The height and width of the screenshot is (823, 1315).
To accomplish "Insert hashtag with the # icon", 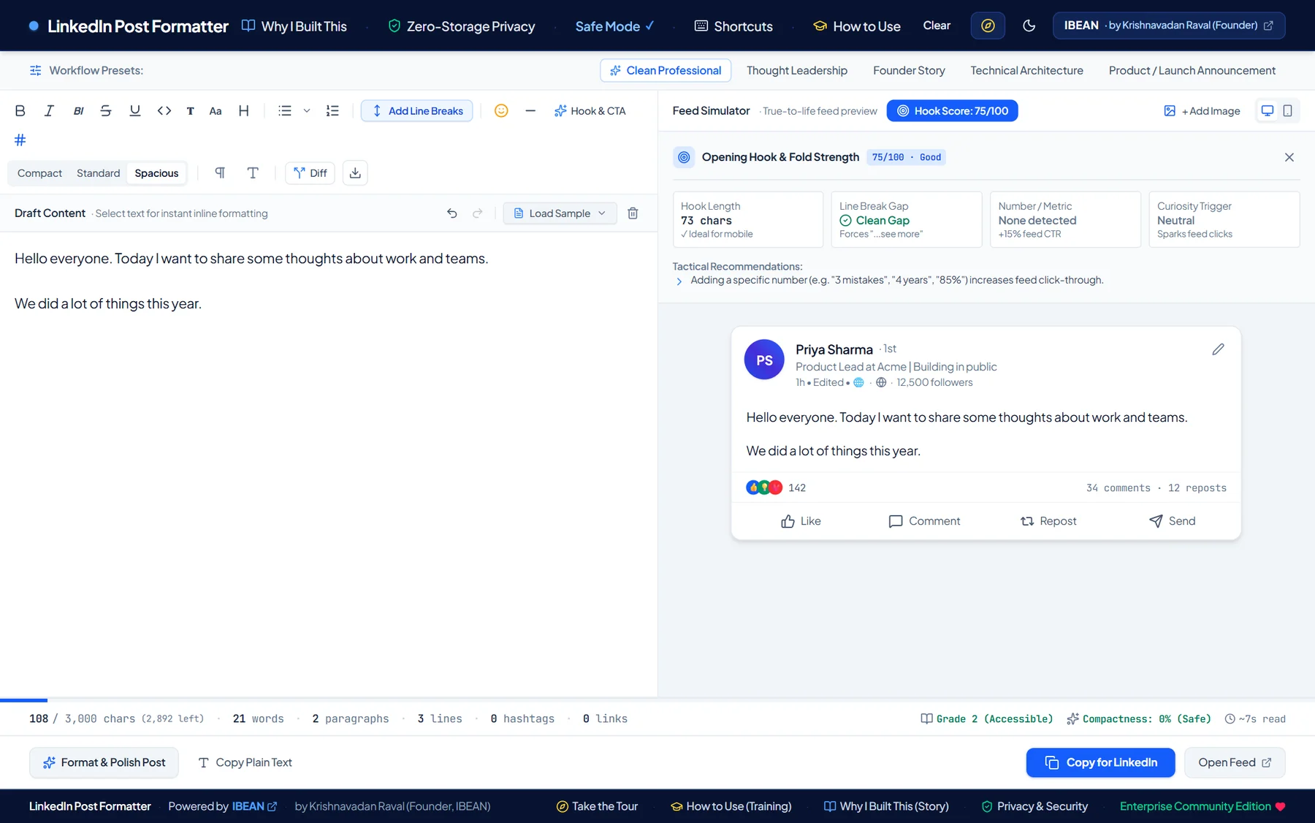I will click(x=20, y=140).
